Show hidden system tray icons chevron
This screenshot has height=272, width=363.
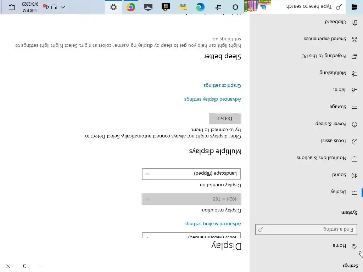coord(63,7)
